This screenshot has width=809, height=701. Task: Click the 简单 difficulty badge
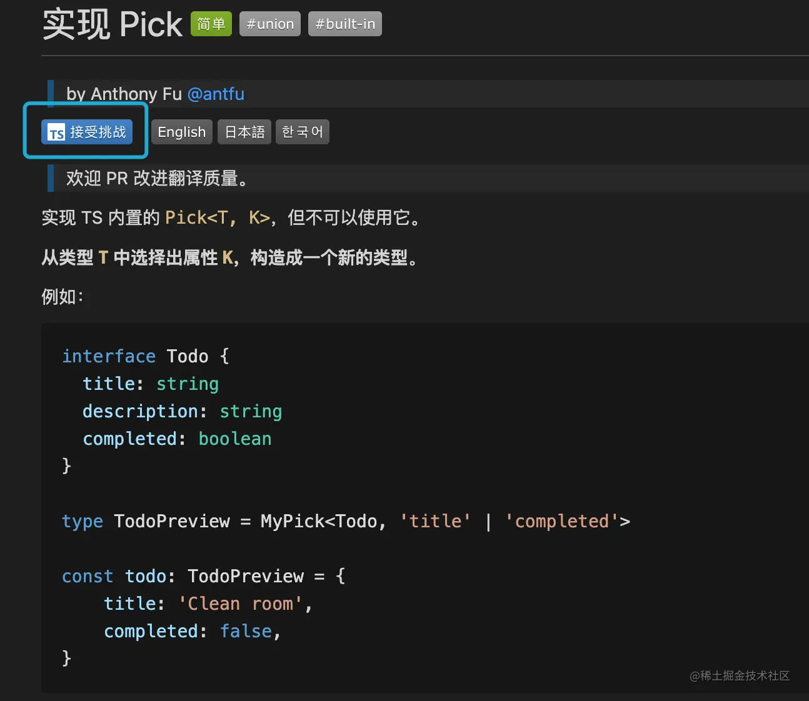click(x=211, y=24)
